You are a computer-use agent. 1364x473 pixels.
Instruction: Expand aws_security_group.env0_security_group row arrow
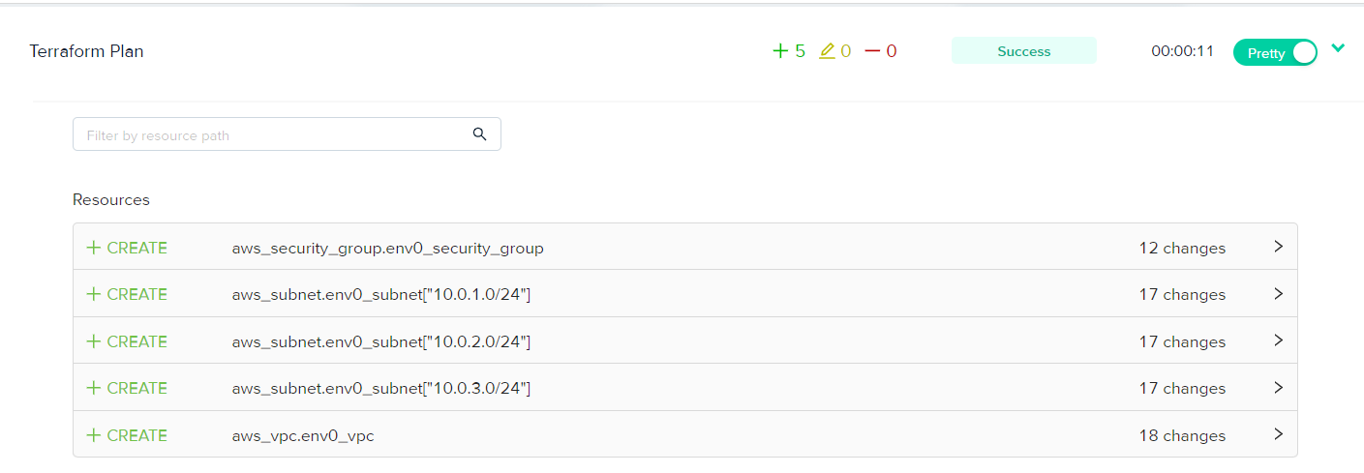pos(1279,247)
